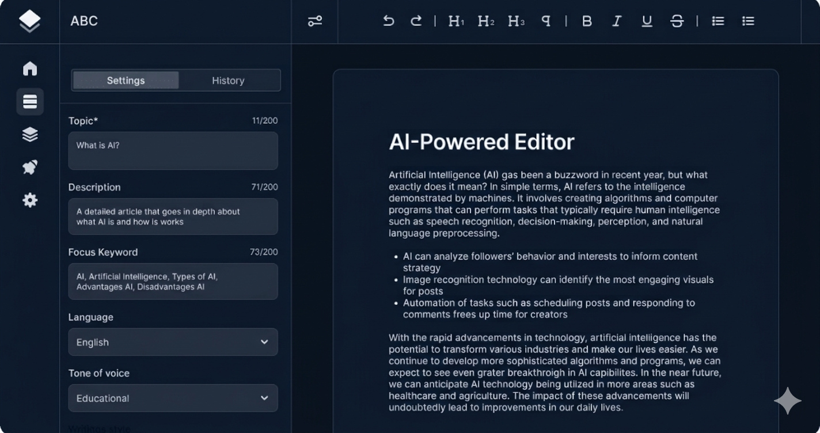Open the Tone of voice dropdown

pos(173,398)
